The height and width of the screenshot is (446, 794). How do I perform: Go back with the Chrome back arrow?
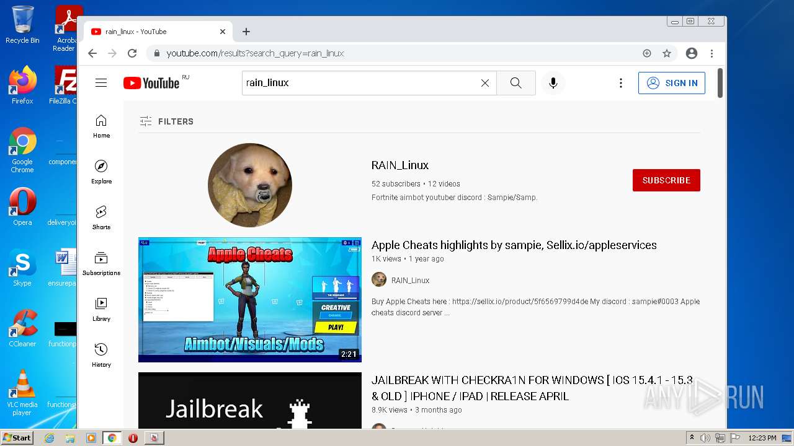click(x=92, y=53)
